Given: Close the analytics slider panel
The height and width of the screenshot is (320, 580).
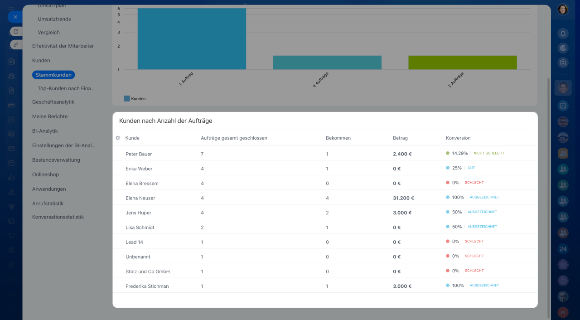Looking at the screenshot, I should [x=15, y=17].
